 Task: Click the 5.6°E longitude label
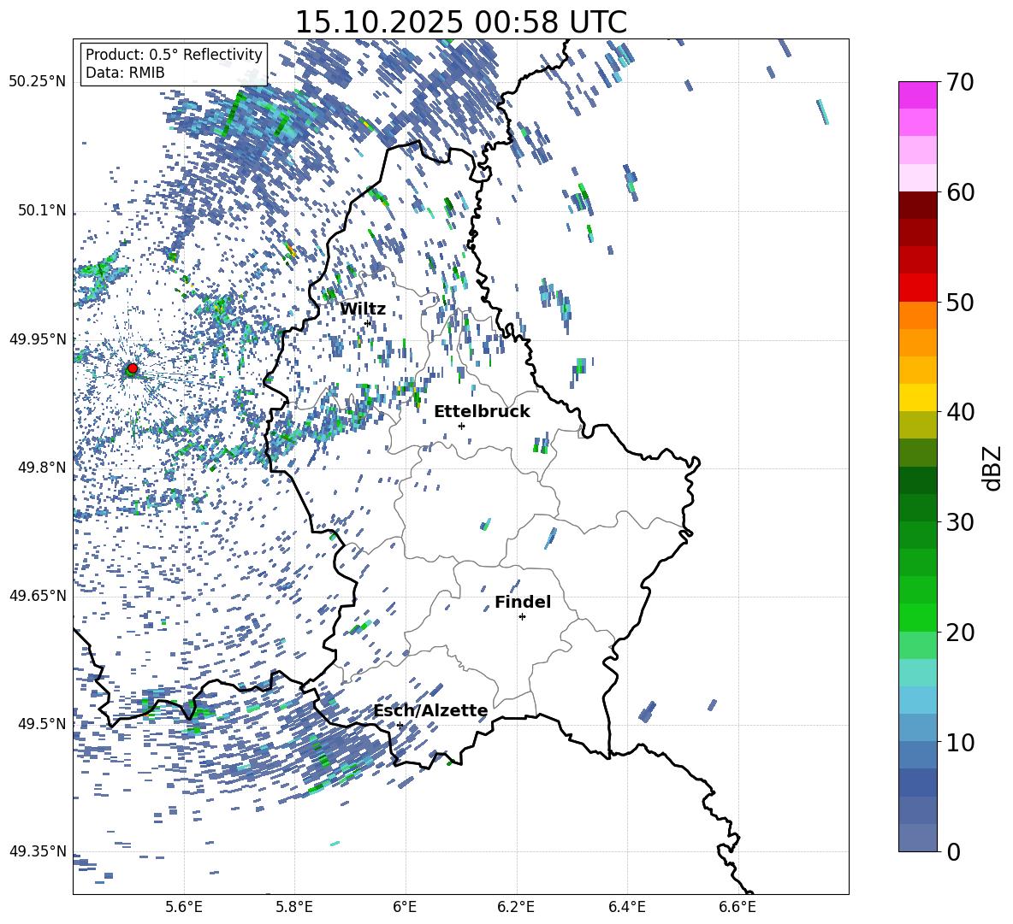click(x=184, y=907)
